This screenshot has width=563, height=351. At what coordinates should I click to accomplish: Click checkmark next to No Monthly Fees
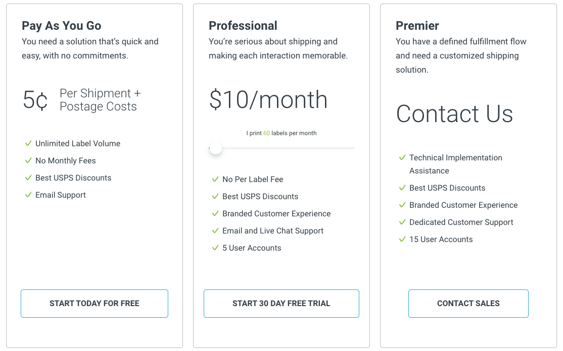click(28, 161)
